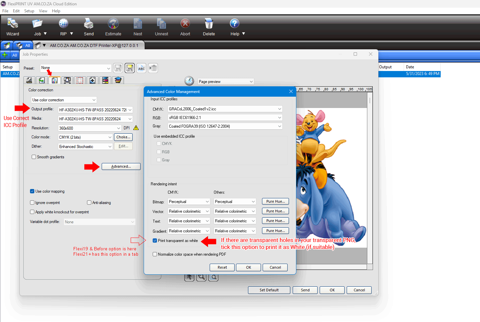Open the Wizard tool in toolbar
Viewport: 480px width, 322px height.
pos(13,24)
